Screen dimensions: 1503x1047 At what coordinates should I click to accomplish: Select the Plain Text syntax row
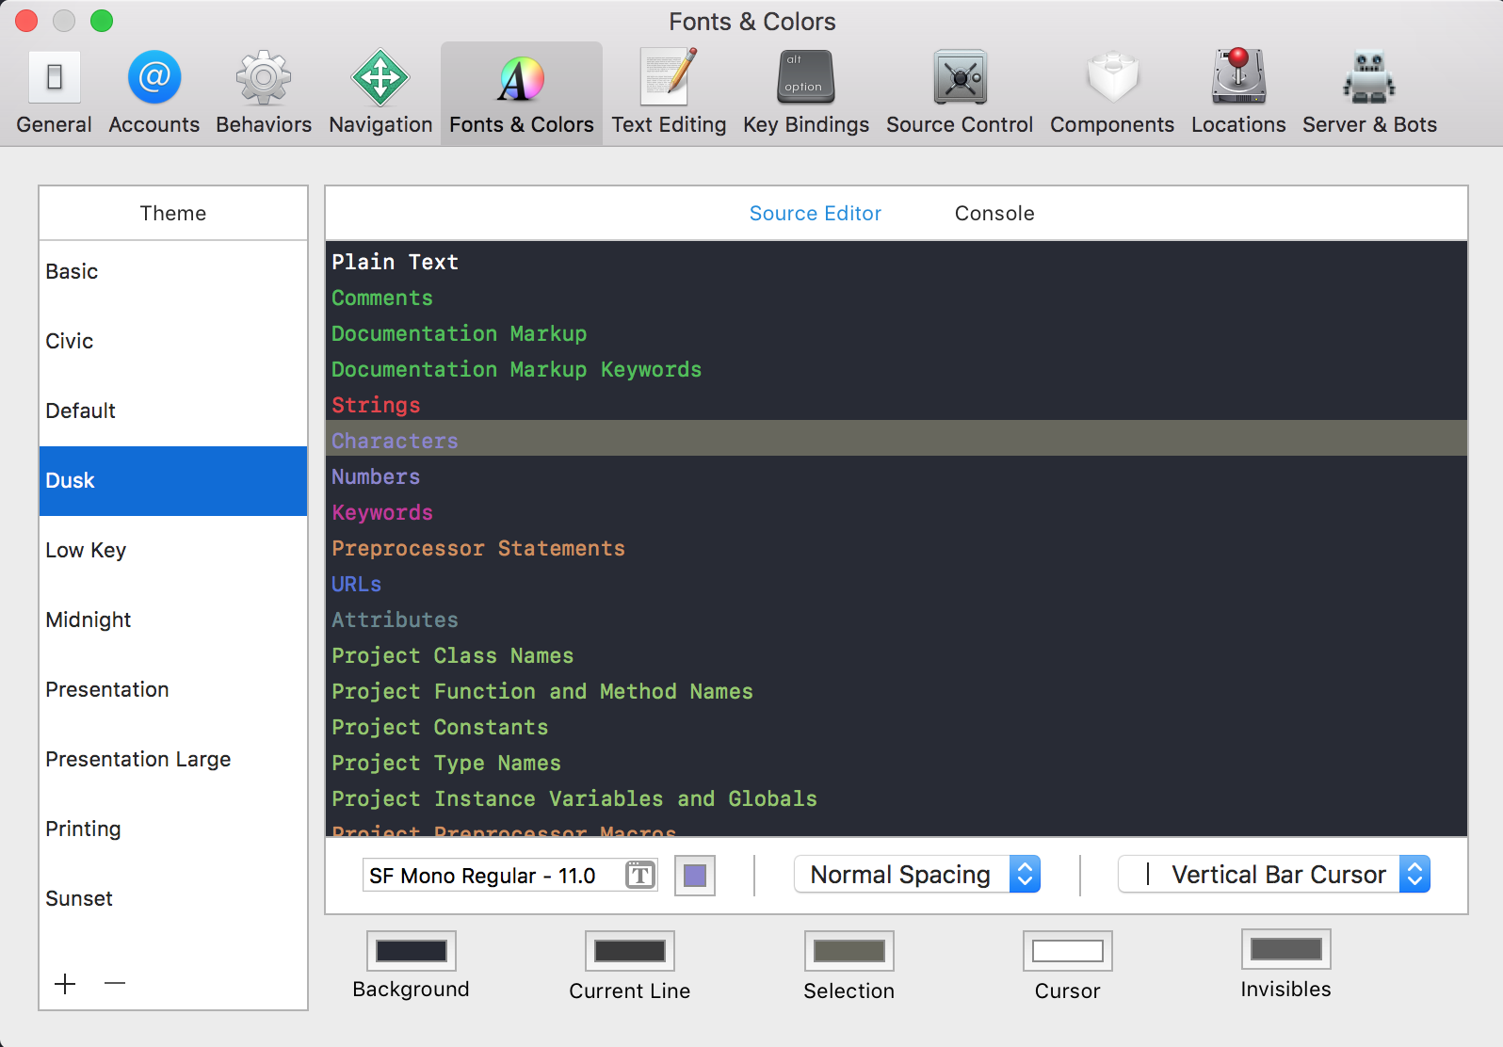(x=897, y=262)
